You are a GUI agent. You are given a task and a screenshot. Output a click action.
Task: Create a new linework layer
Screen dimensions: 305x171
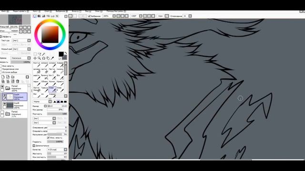pos(8,77)
